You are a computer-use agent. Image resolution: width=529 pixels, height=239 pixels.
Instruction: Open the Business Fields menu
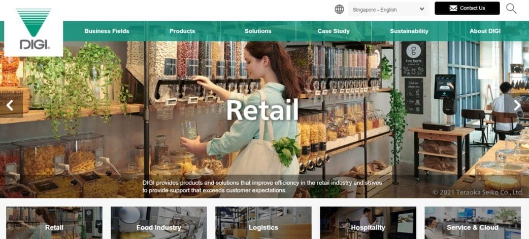click(107, 31)
